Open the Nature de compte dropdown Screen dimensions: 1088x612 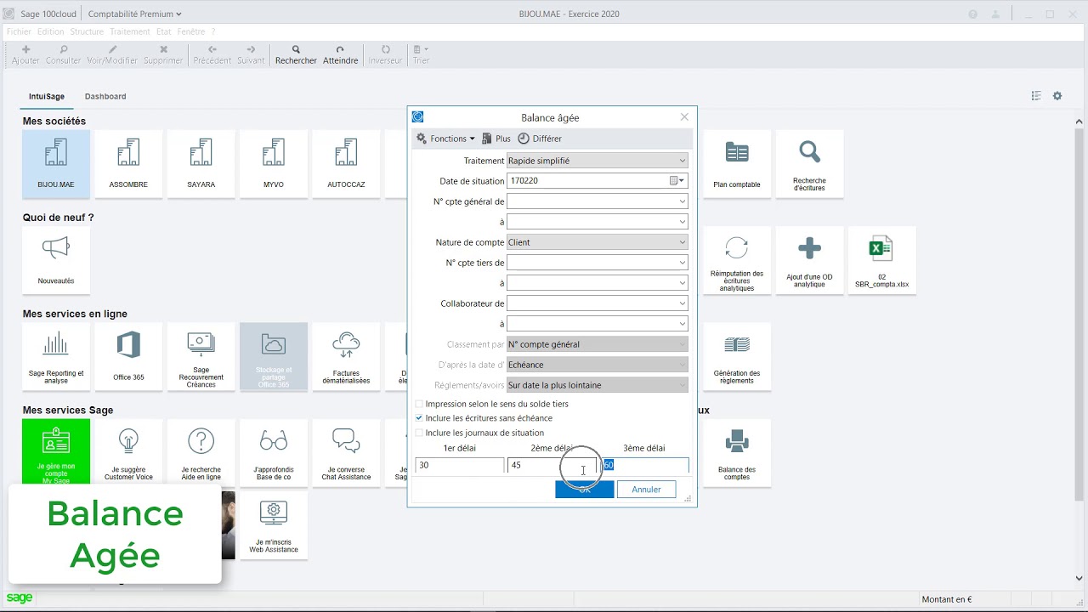597,242
